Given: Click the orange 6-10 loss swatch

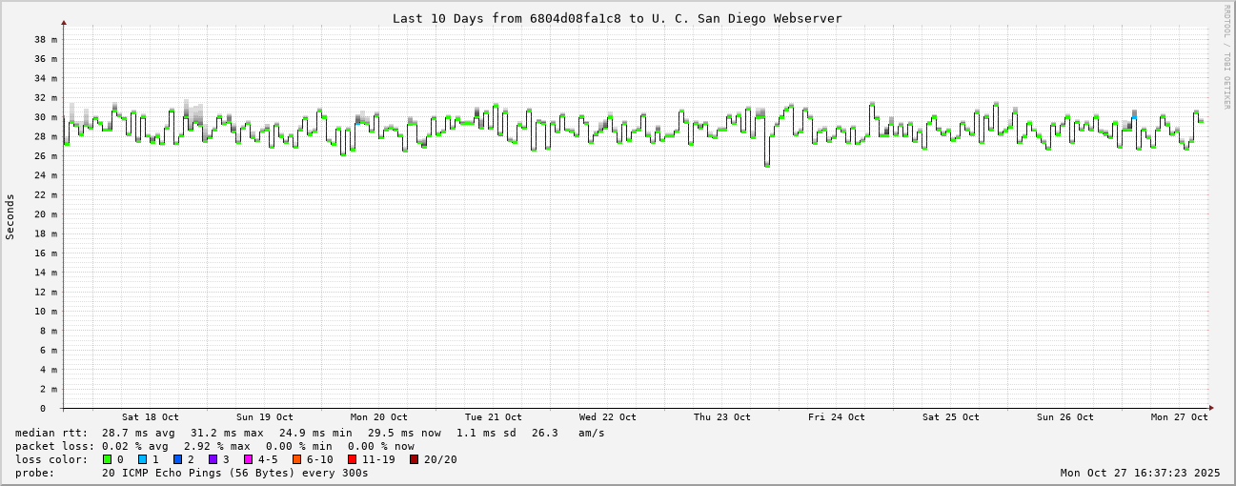Looking at the screenshot, I should (296, 459).
